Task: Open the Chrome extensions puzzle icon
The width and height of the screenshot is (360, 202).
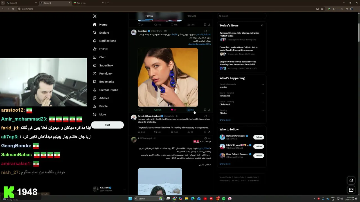Action: point(334,9)
